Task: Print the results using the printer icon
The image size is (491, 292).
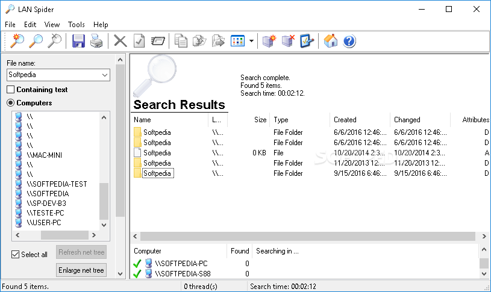Action: [96, 41]
